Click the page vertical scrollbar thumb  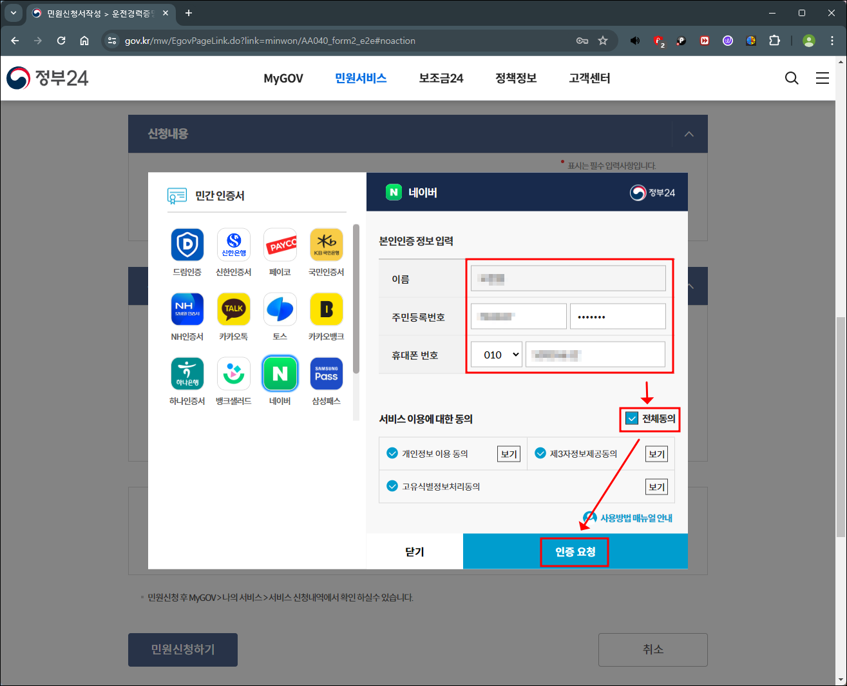(841, 426)
